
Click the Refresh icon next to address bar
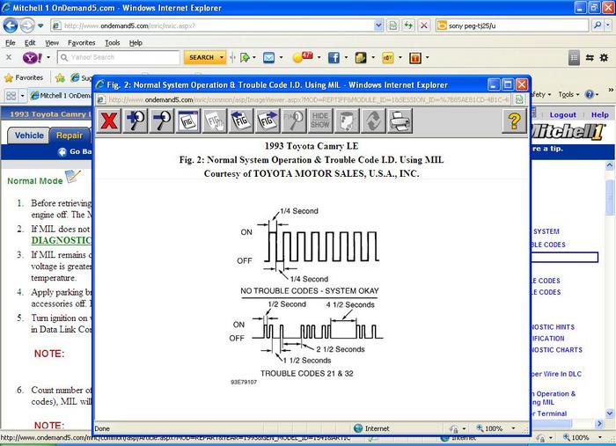(408, 26)
